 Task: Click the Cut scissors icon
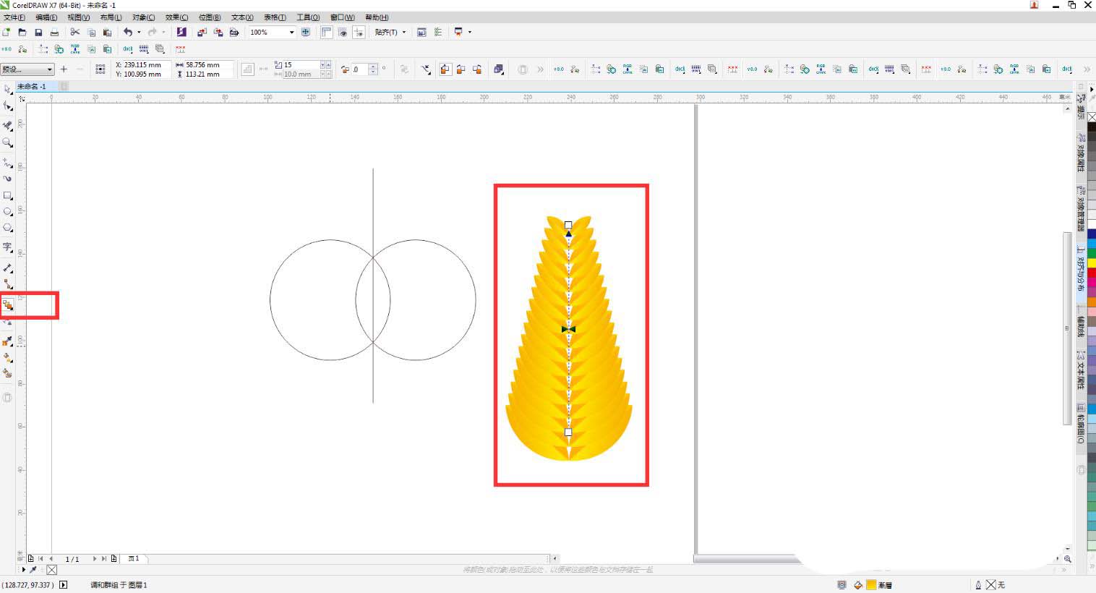click(74, 32)
